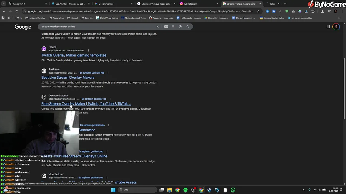Viewport: 346px width, 194px height.
Task: Open Marka Hikayeleri bookmark
Action: tap(244, 18)
